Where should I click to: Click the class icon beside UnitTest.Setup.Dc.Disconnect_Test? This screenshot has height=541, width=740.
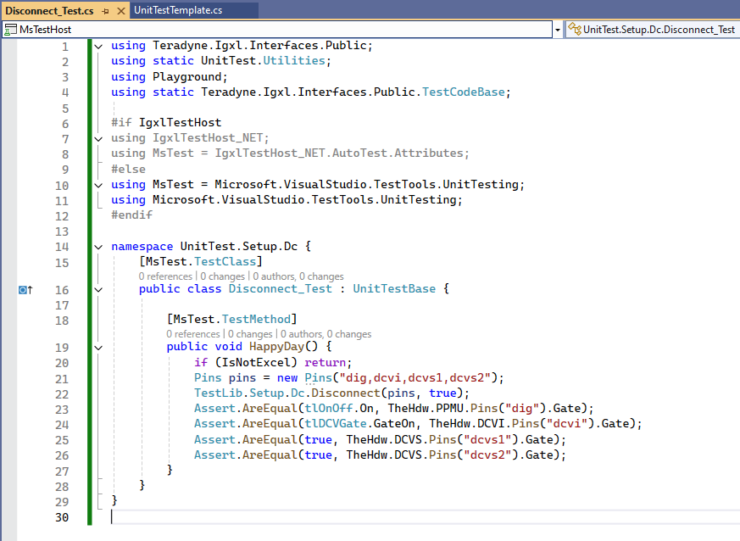(575, 30)
